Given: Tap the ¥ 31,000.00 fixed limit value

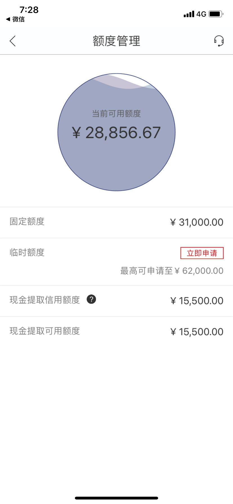Looking at the screenshot, I should (197, 222).
